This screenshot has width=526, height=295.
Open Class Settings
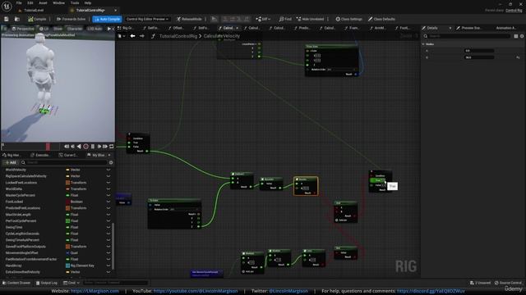click(x=348, y=19)
